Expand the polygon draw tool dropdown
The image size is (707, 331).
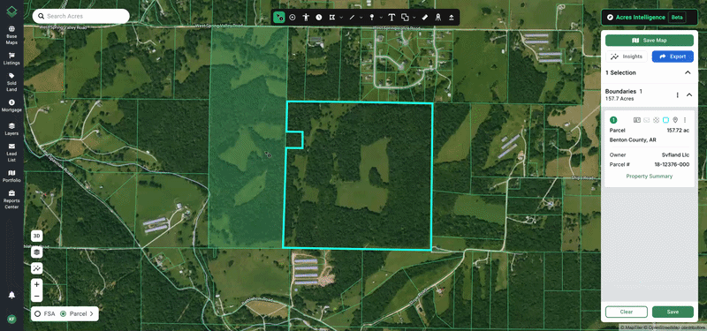(341, 18)
